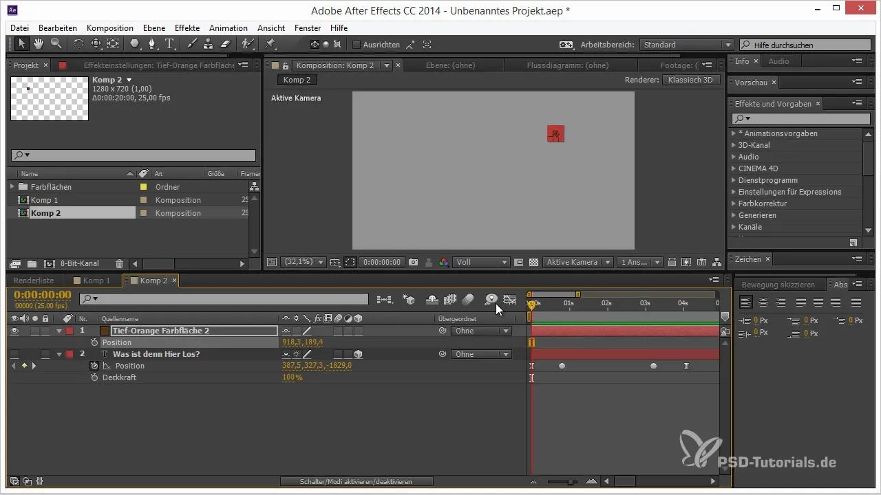
Task: Toggle Position stopwatch of text layer
Action: tap(94, 366)
